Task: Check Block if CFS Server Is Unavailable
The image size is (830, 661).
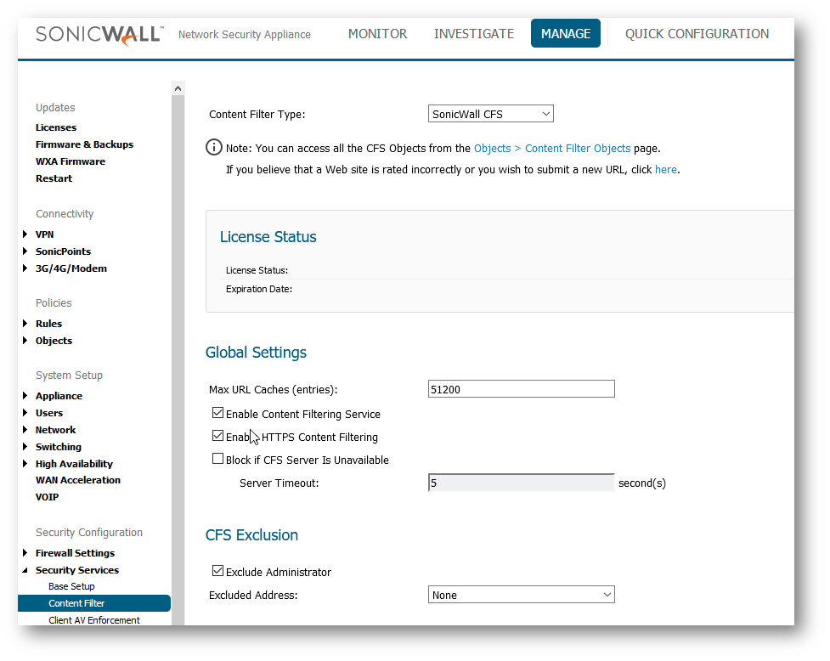Action: click(218, 460)
